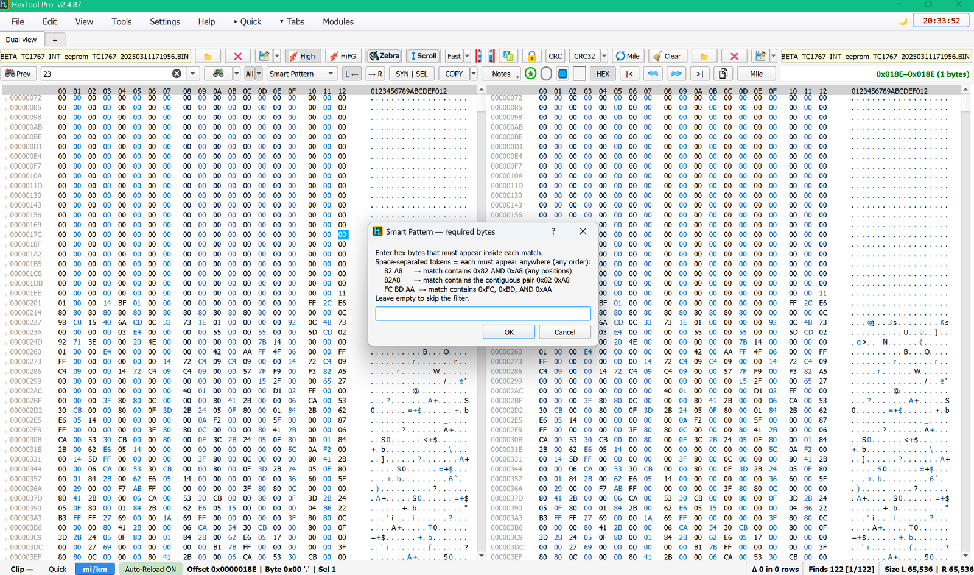This screenshot has width=974, height=575.
Task: Click the required bytes input field
Action: pyautogui.click(x=483, y=314)
